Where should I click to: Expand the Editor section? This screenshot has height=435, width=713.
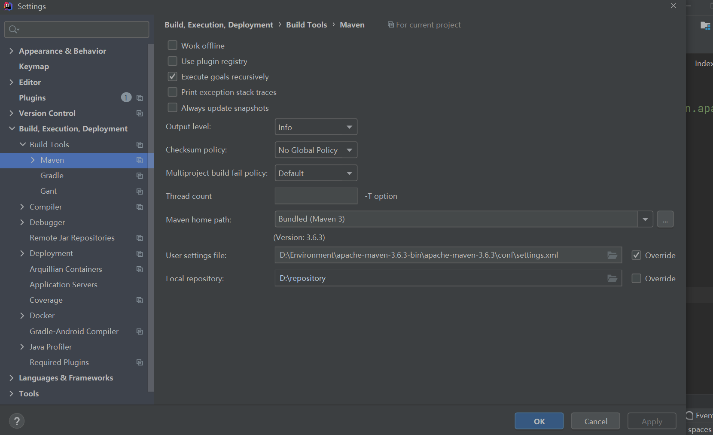point(12,82)
